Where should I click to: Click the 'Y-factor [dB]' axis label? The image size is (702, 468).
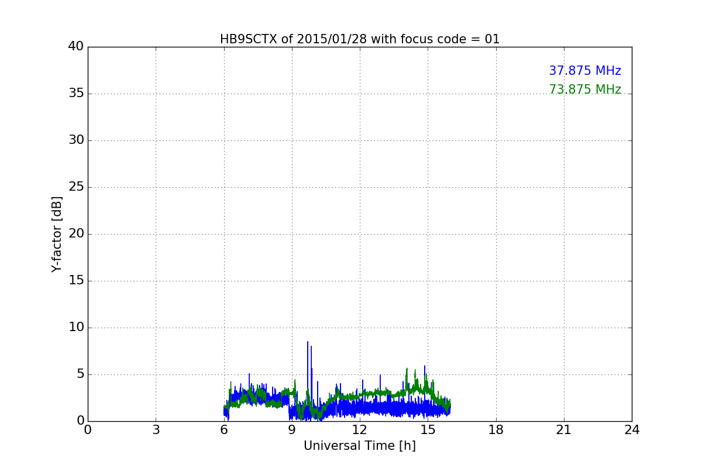pyautogui.click(x=57, y=234)
